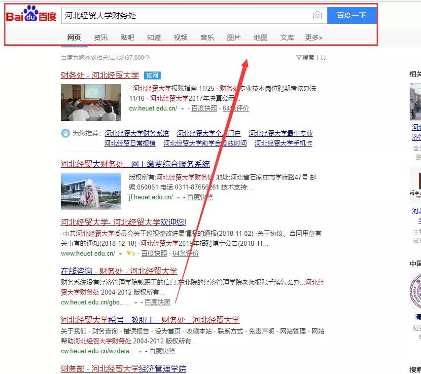Click recommendation 河北经贸大学最牛专业
This screenshot has width=421, height=374.
[281, 133]
